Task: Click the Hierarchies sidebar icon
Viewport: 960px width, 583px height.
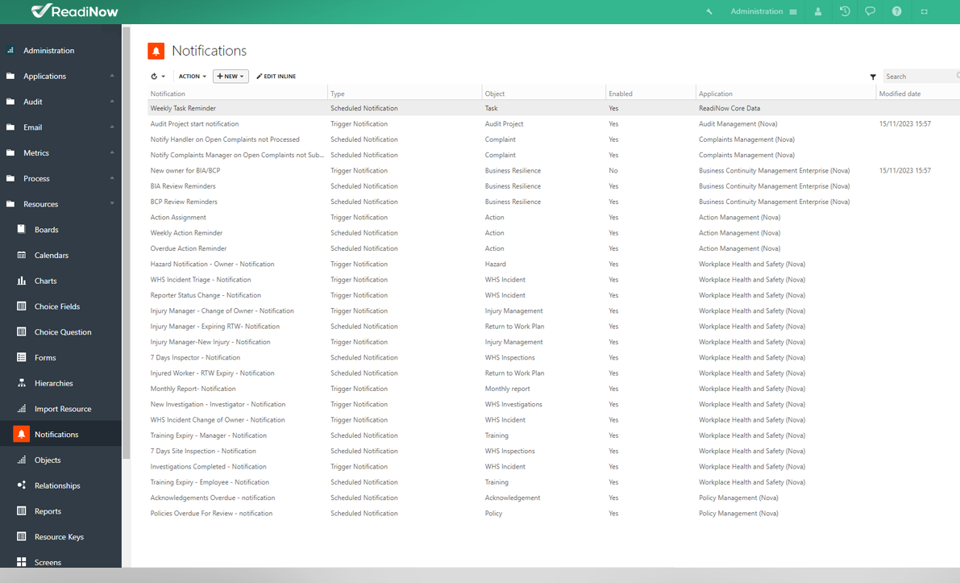Action: point(22,383)
